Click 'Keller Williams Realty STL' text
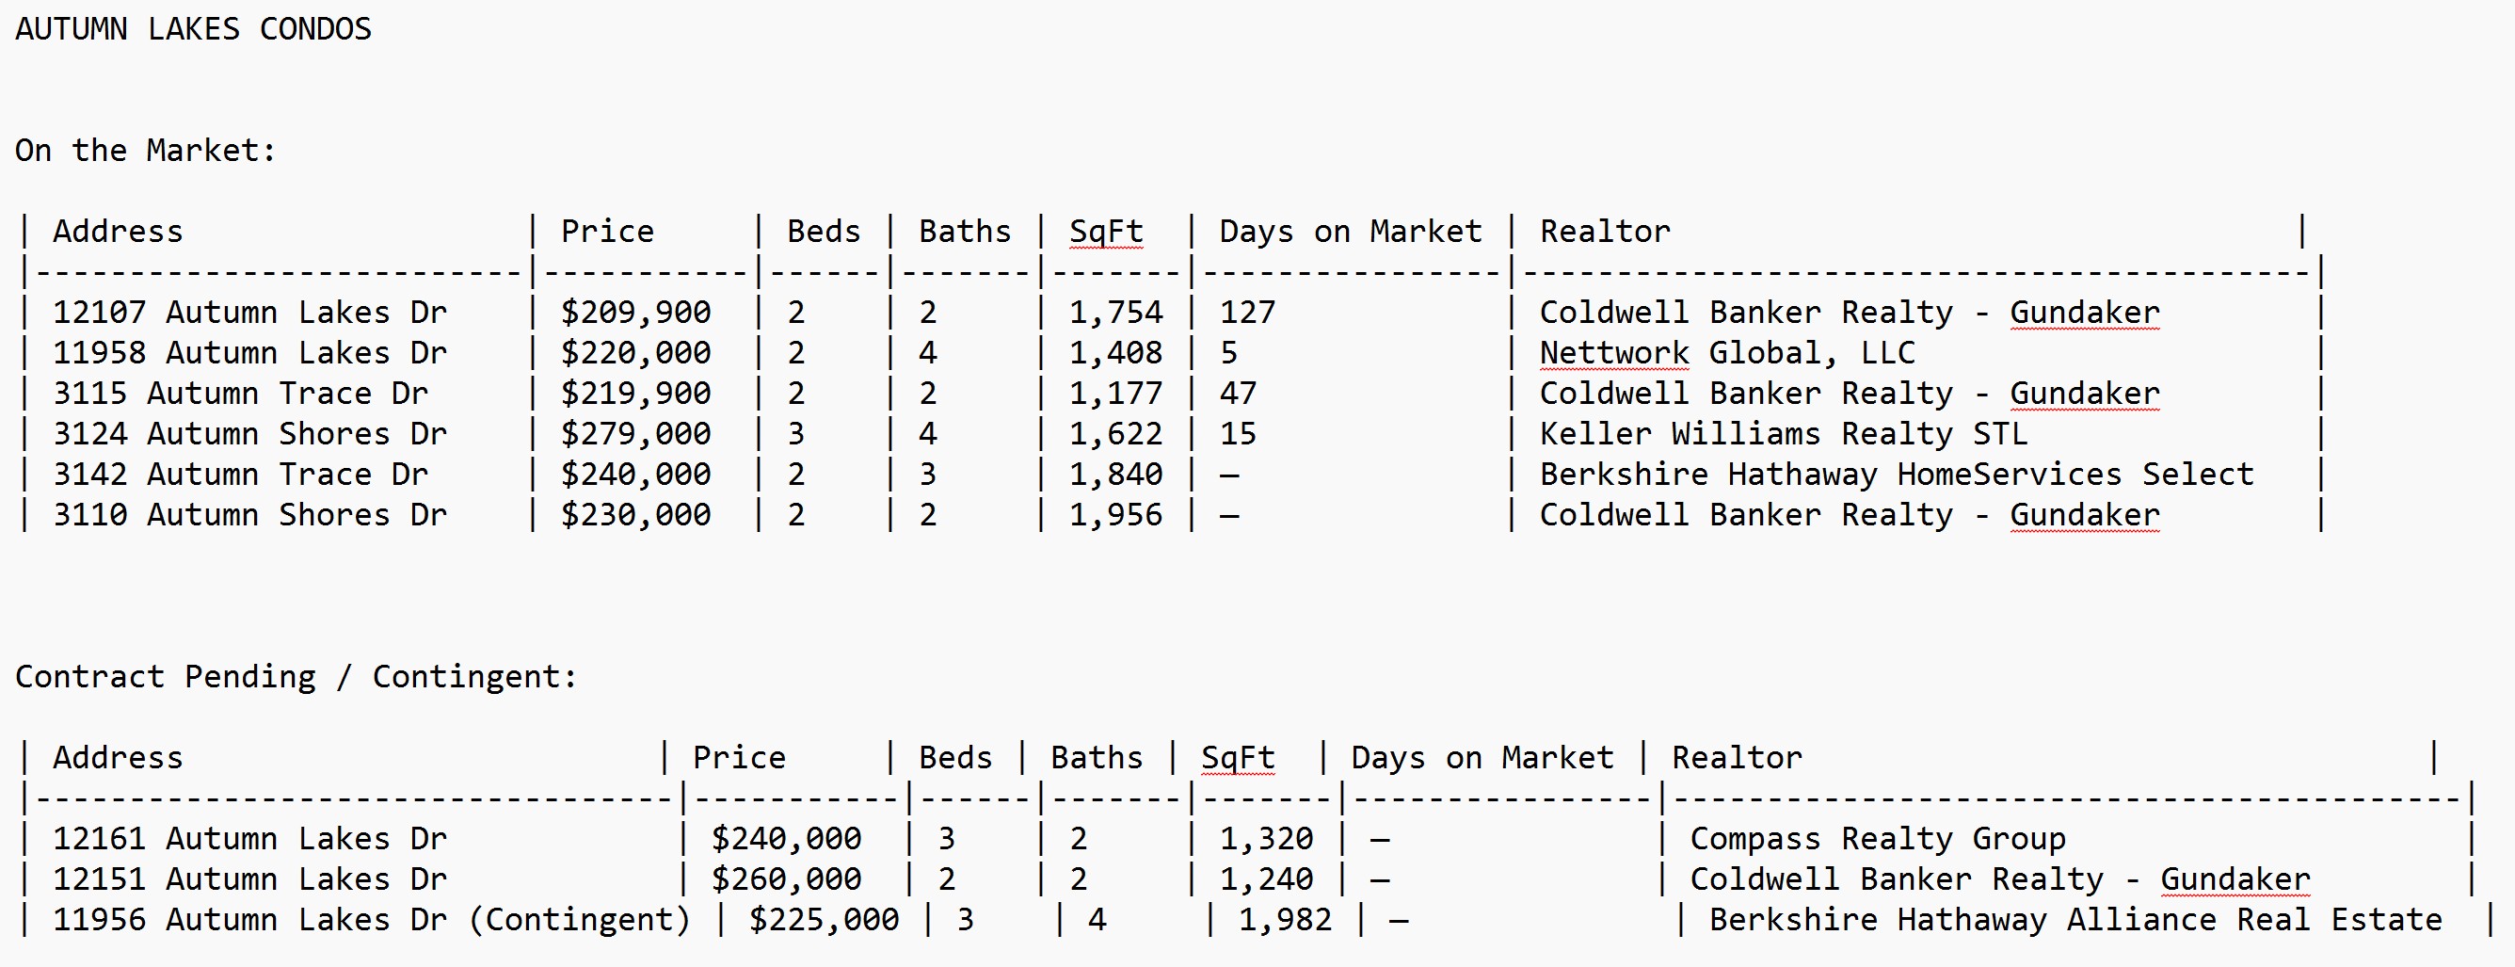Image resolution: width=2515 pixels, height=967 pixels. pyautogui.click(x=1783, y=434)
